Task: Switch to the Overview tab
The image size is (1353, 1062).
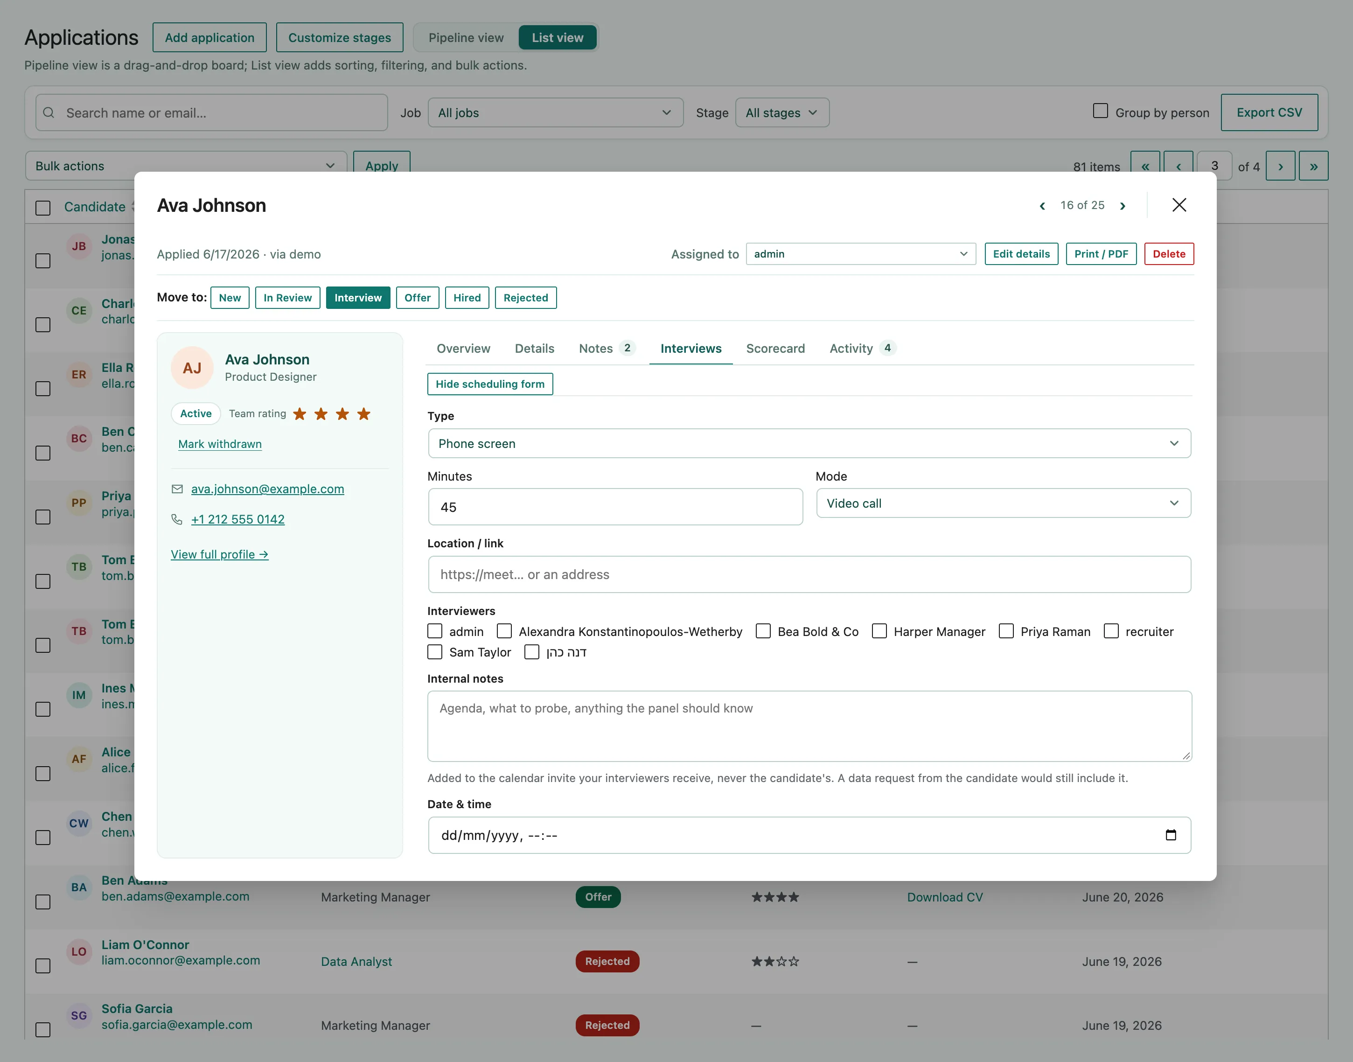Action: point(463,348)
